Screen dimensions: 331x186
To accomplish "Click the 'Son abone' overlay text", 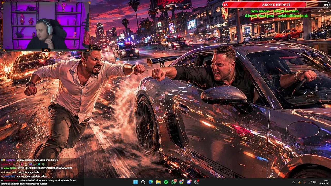I will pyautogui.click(x=274, y=11).
